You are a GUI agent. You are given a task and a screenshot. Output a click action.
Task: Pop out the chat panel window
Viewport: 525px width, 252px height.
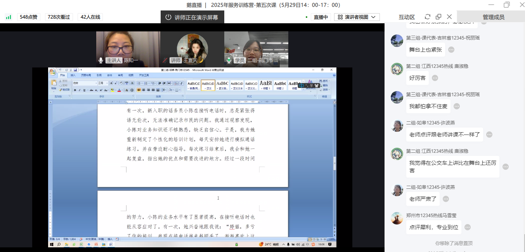pyautogui.click(x=438, y=17)
